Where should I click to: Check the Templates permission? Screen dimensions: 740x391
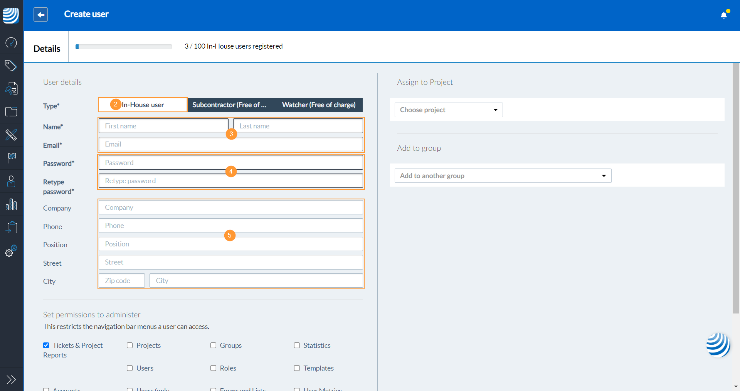pos(297,368)
